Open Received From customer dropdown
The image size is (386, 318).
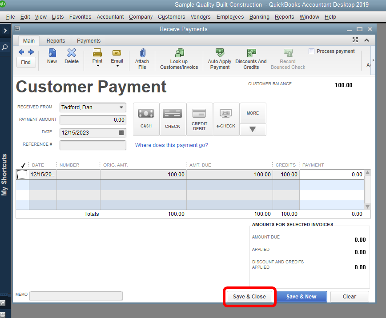tap(121, 107)
